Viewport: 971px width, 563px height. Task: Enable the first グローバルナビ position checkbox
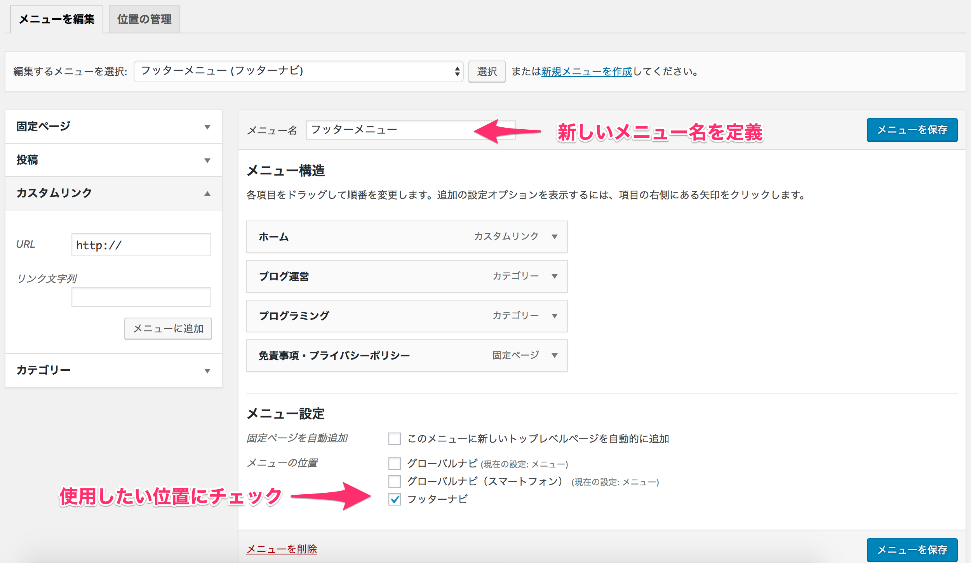[x=394, y=463]
